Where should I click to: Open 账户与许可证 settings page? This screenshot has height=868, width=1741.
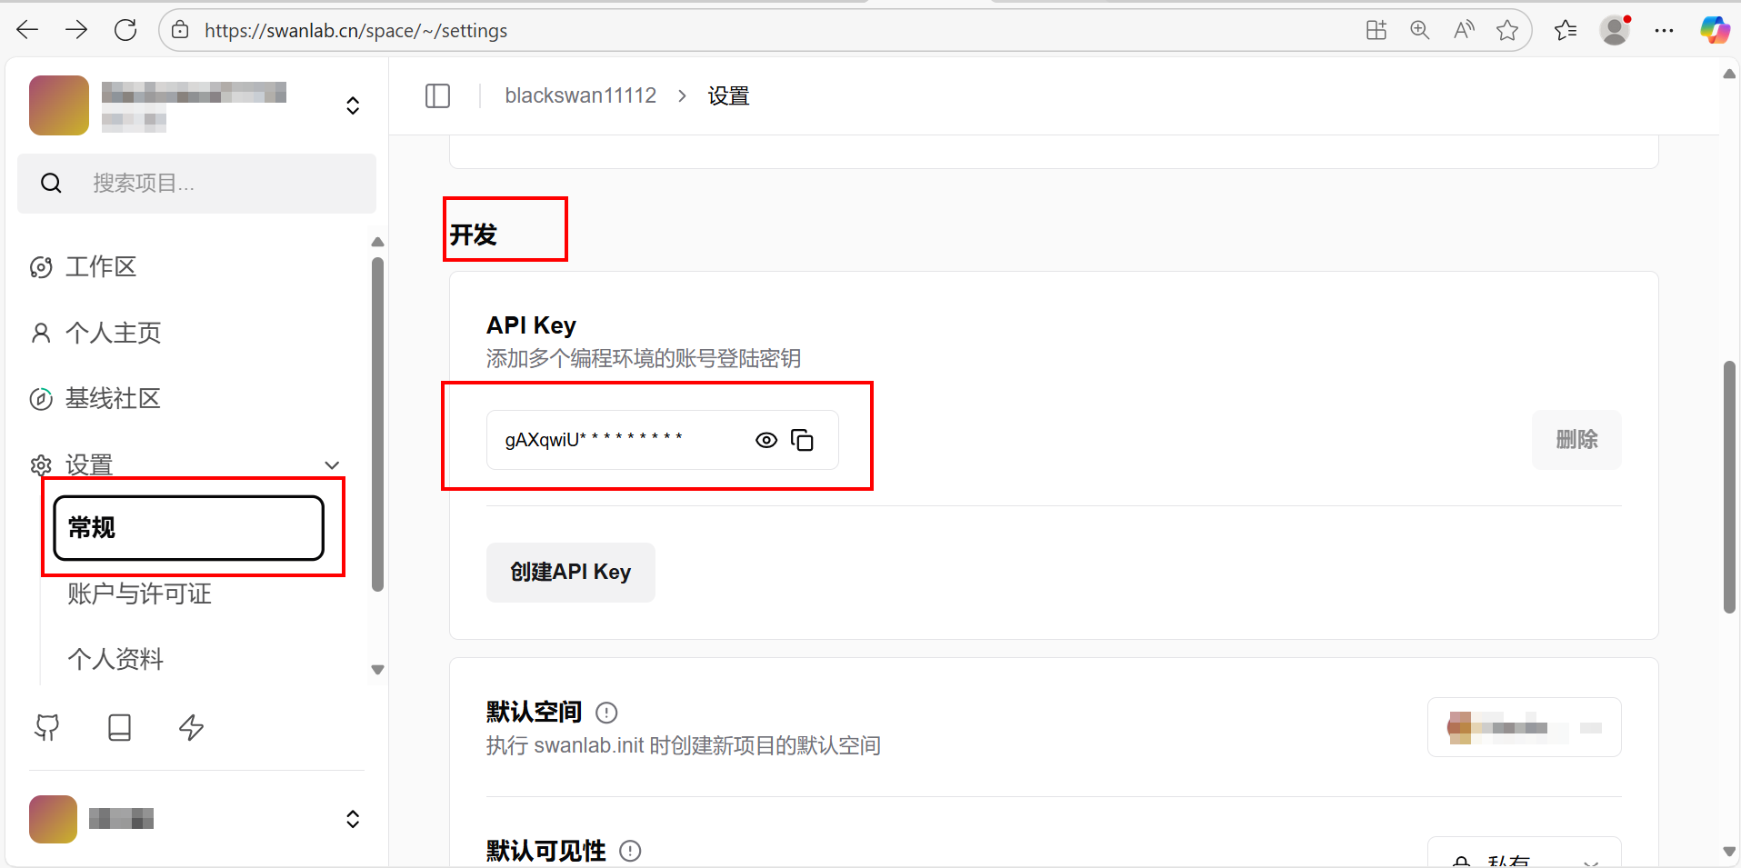point(139,594)
